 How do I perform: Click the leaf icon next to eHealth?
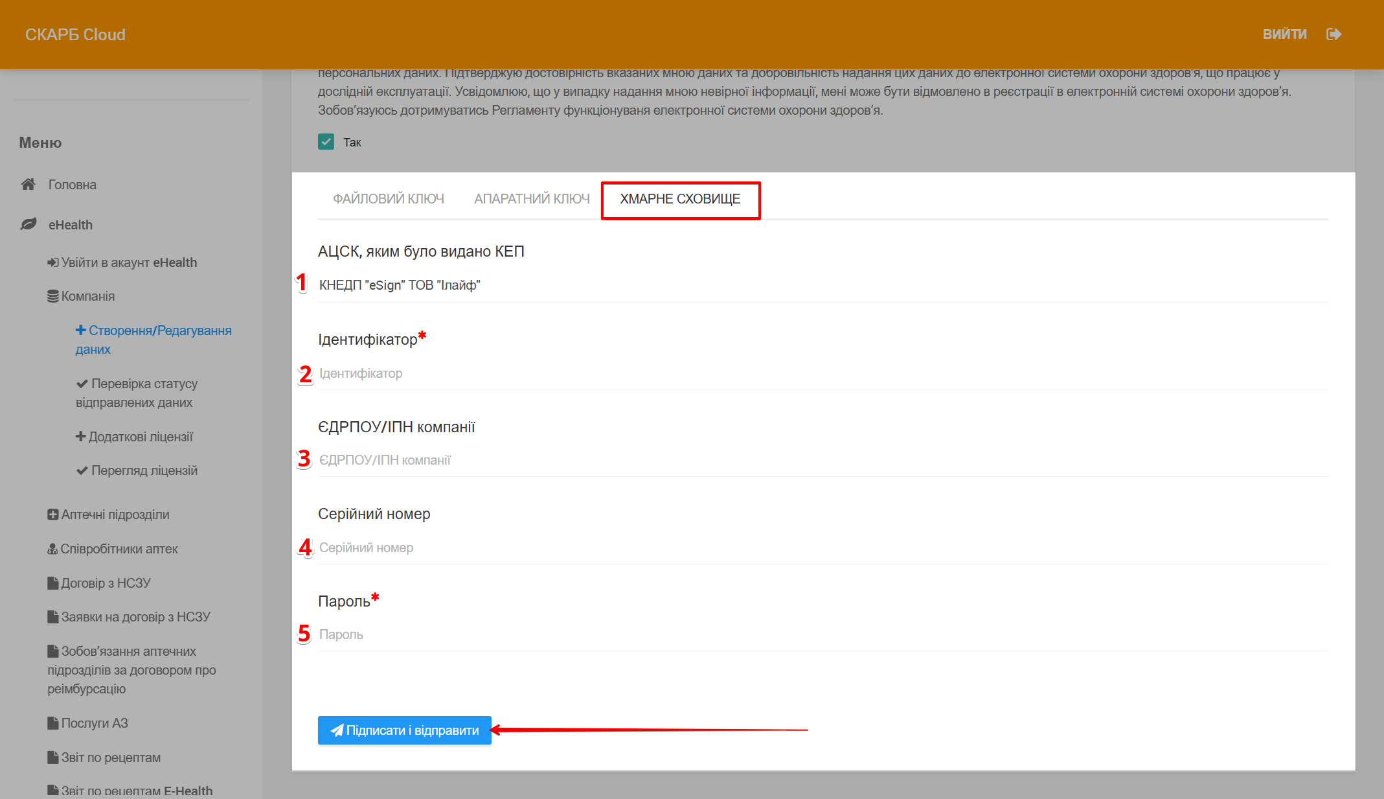coord(28,224)
